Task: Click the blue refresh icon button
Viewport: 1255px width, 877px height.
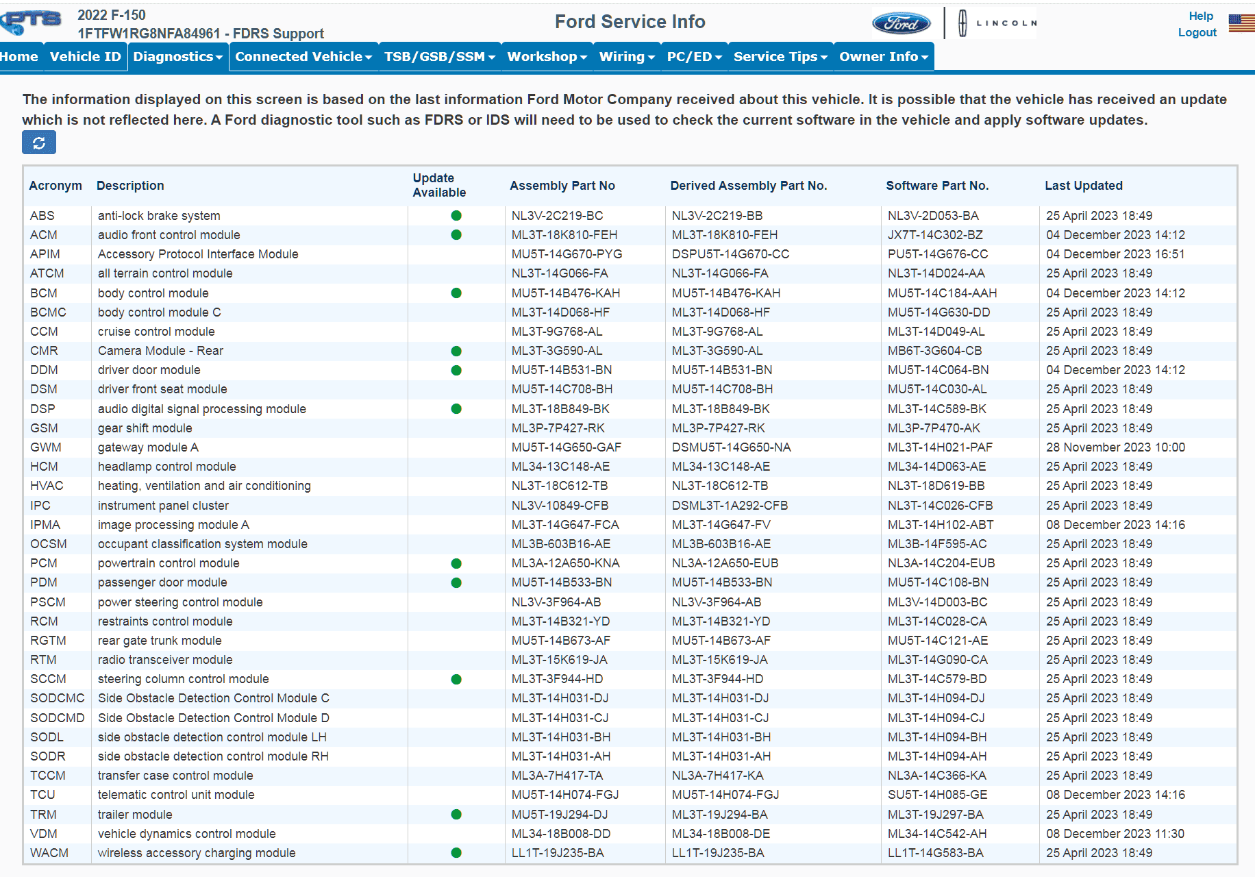Action: (39, 143)
